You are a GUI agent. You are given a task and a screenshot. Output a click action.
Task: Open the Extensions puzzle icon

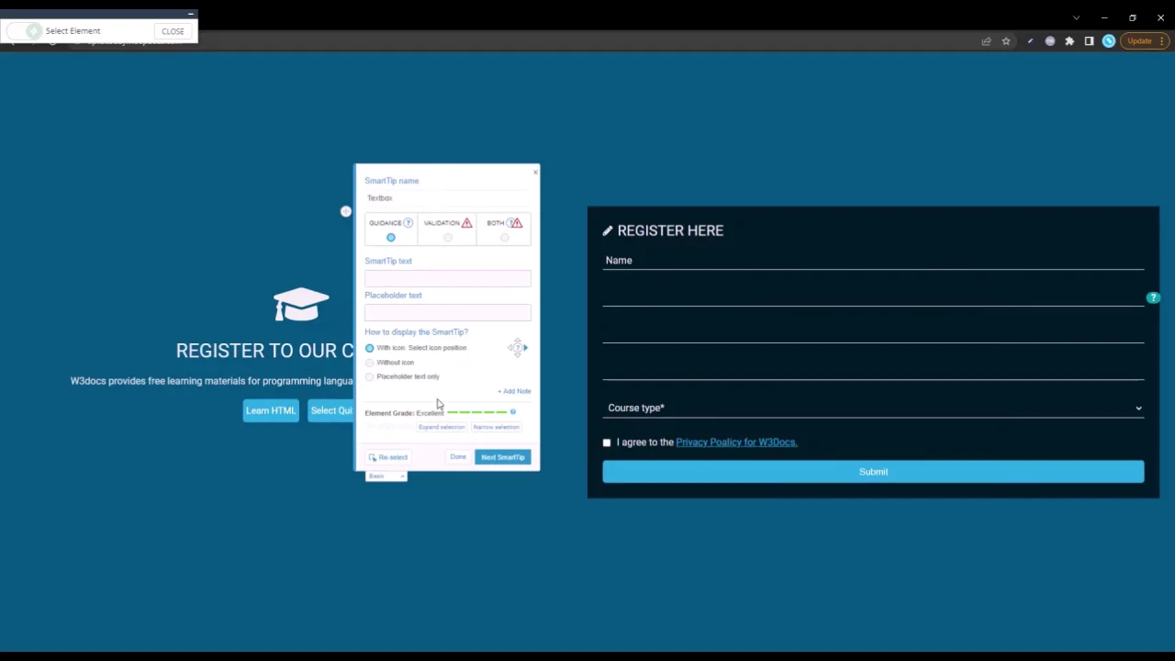click(x=1069, y=41)
